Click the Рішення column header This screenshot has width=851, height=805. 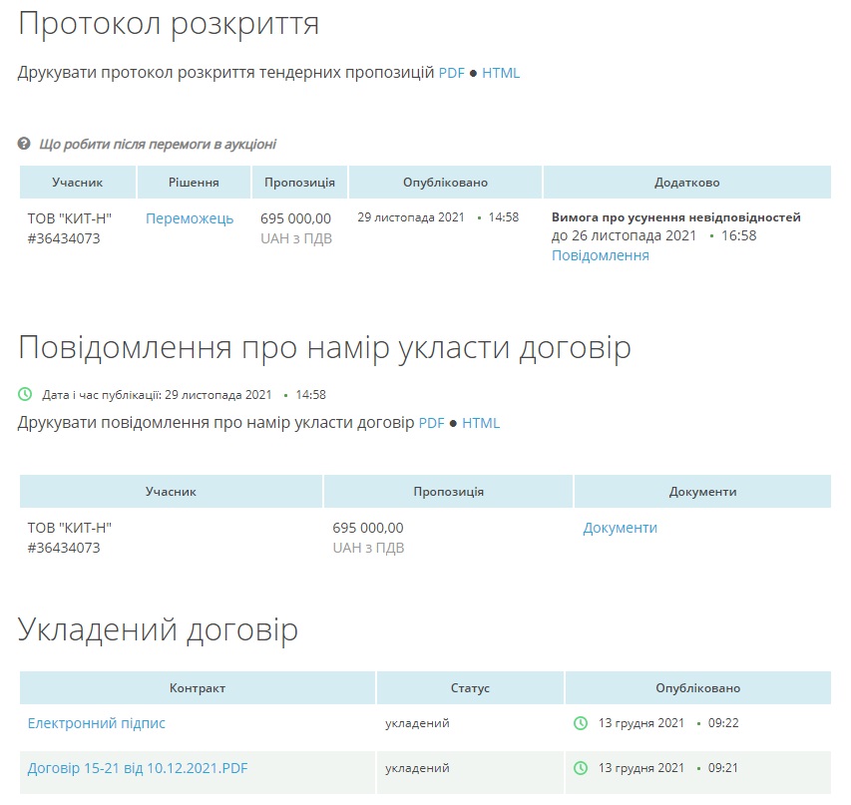point(194,183)
